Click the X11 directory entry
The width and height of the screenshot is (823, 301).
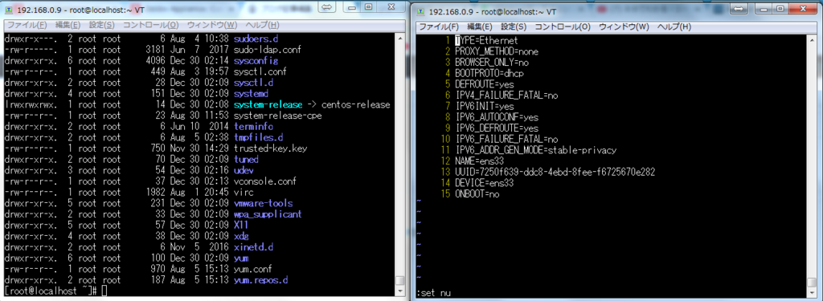(240, 226)
